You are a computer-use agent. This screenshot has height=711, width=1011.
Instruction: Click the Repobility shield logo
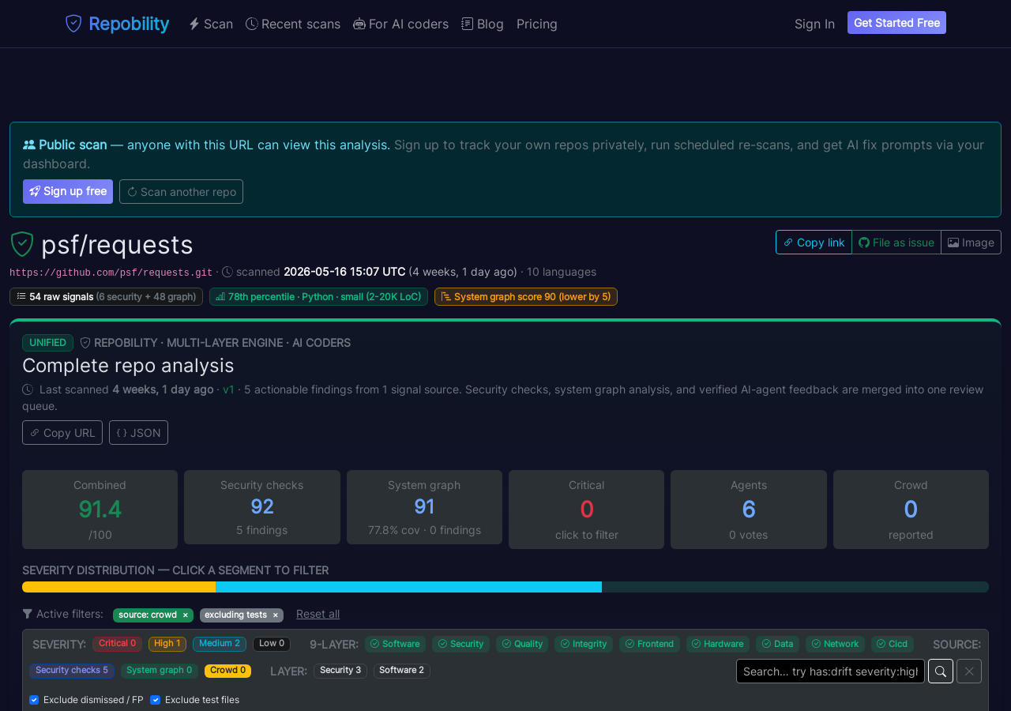click(73, 24)
